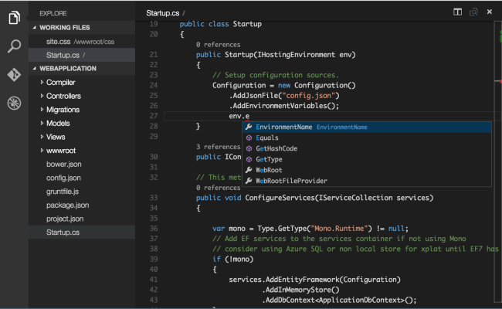
Task: Click "config.json" string on line 25
Action: (x=309, y=96)
